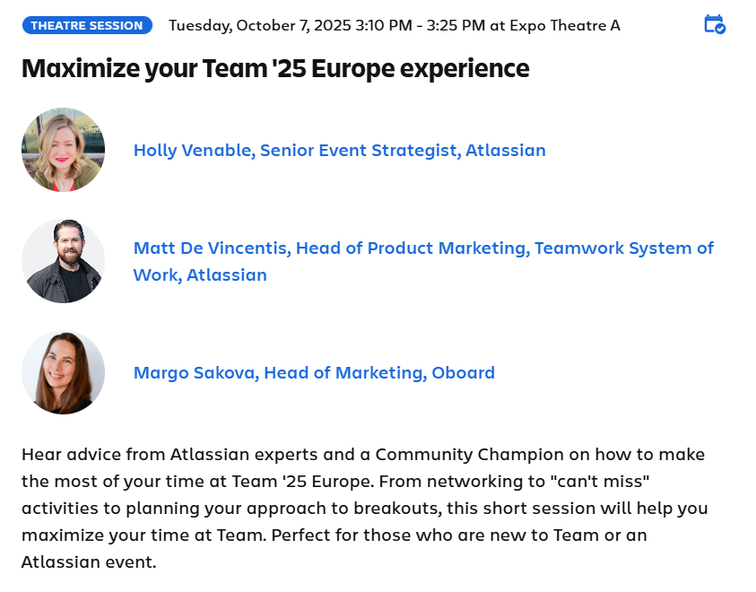
Task: Click the add-to-calendar icon
Action: coord(714,24)
